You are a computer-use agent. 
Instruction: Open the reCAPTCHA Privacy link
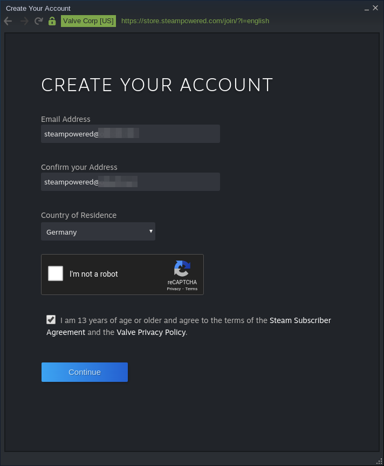pos(174,289)
